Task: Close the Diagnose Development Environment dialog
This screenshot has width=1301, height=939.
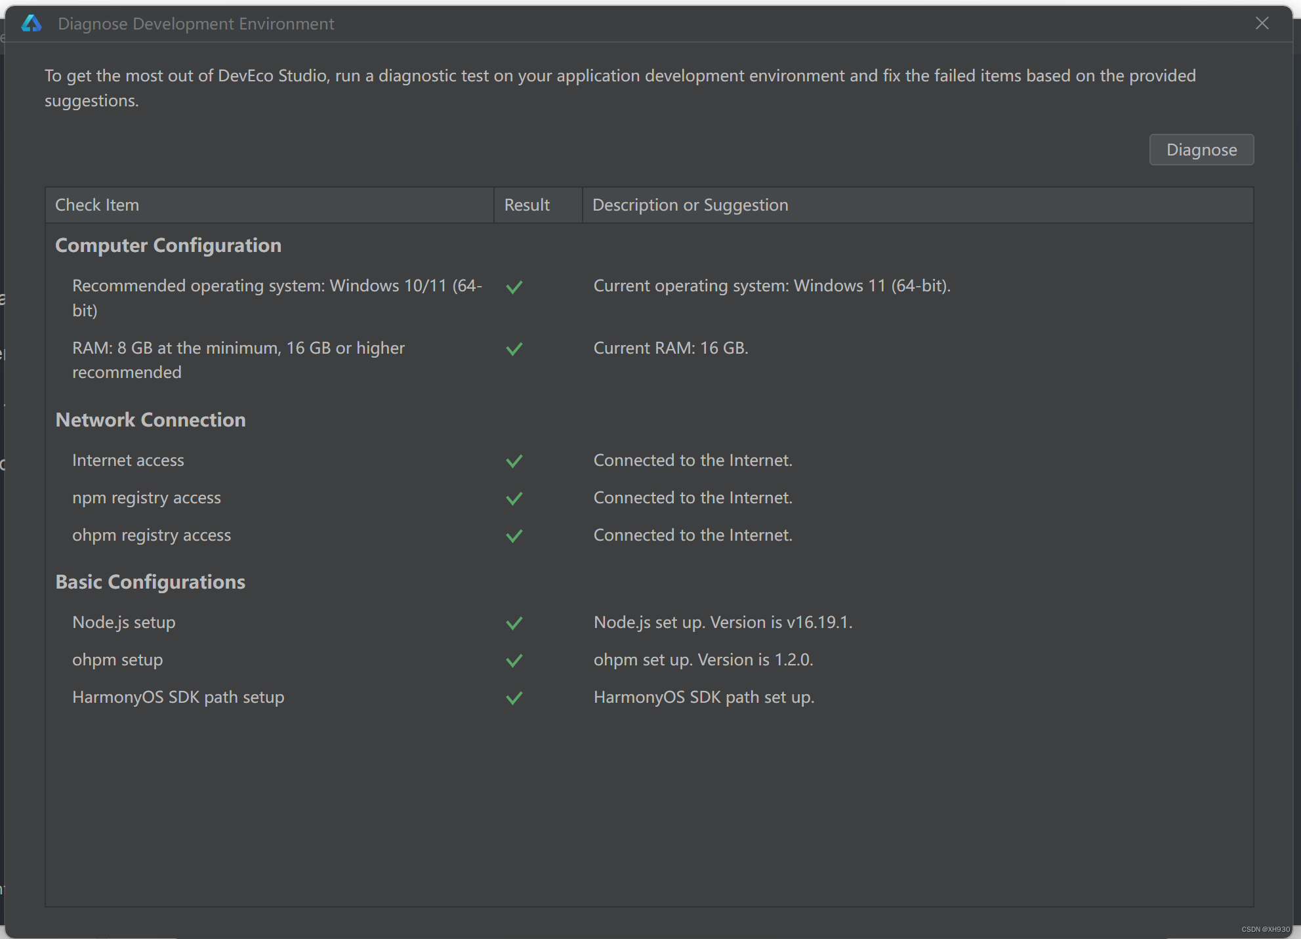Action: 1262,24
